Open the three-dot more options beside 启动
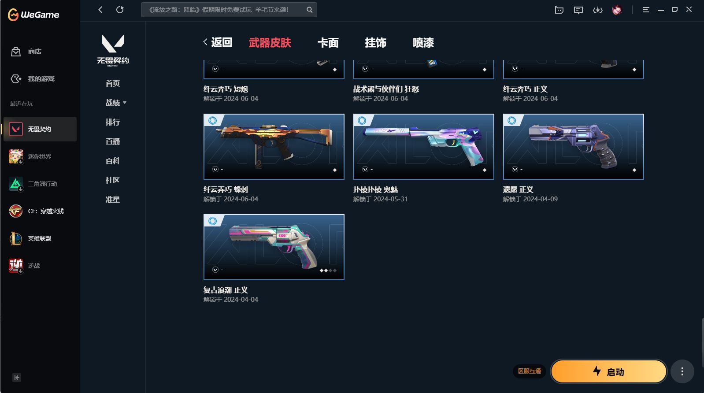The image size is (704, 393). [682, 371]
